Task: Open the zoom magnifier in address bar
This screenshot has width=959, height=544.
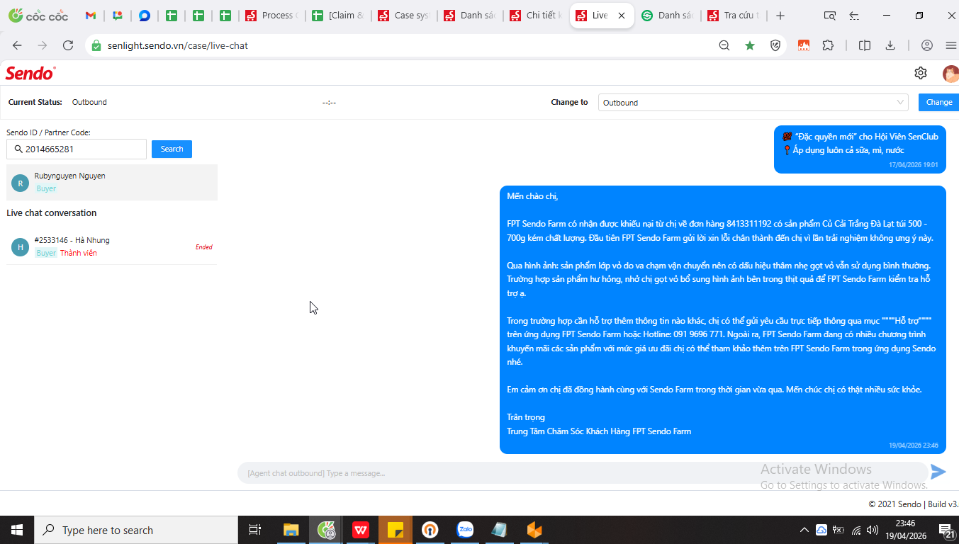Action: (724, 45)
